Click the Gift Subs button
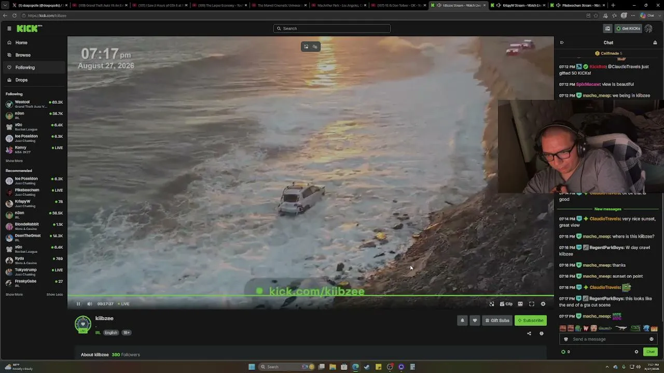664x373 pixels. point(497,321)
